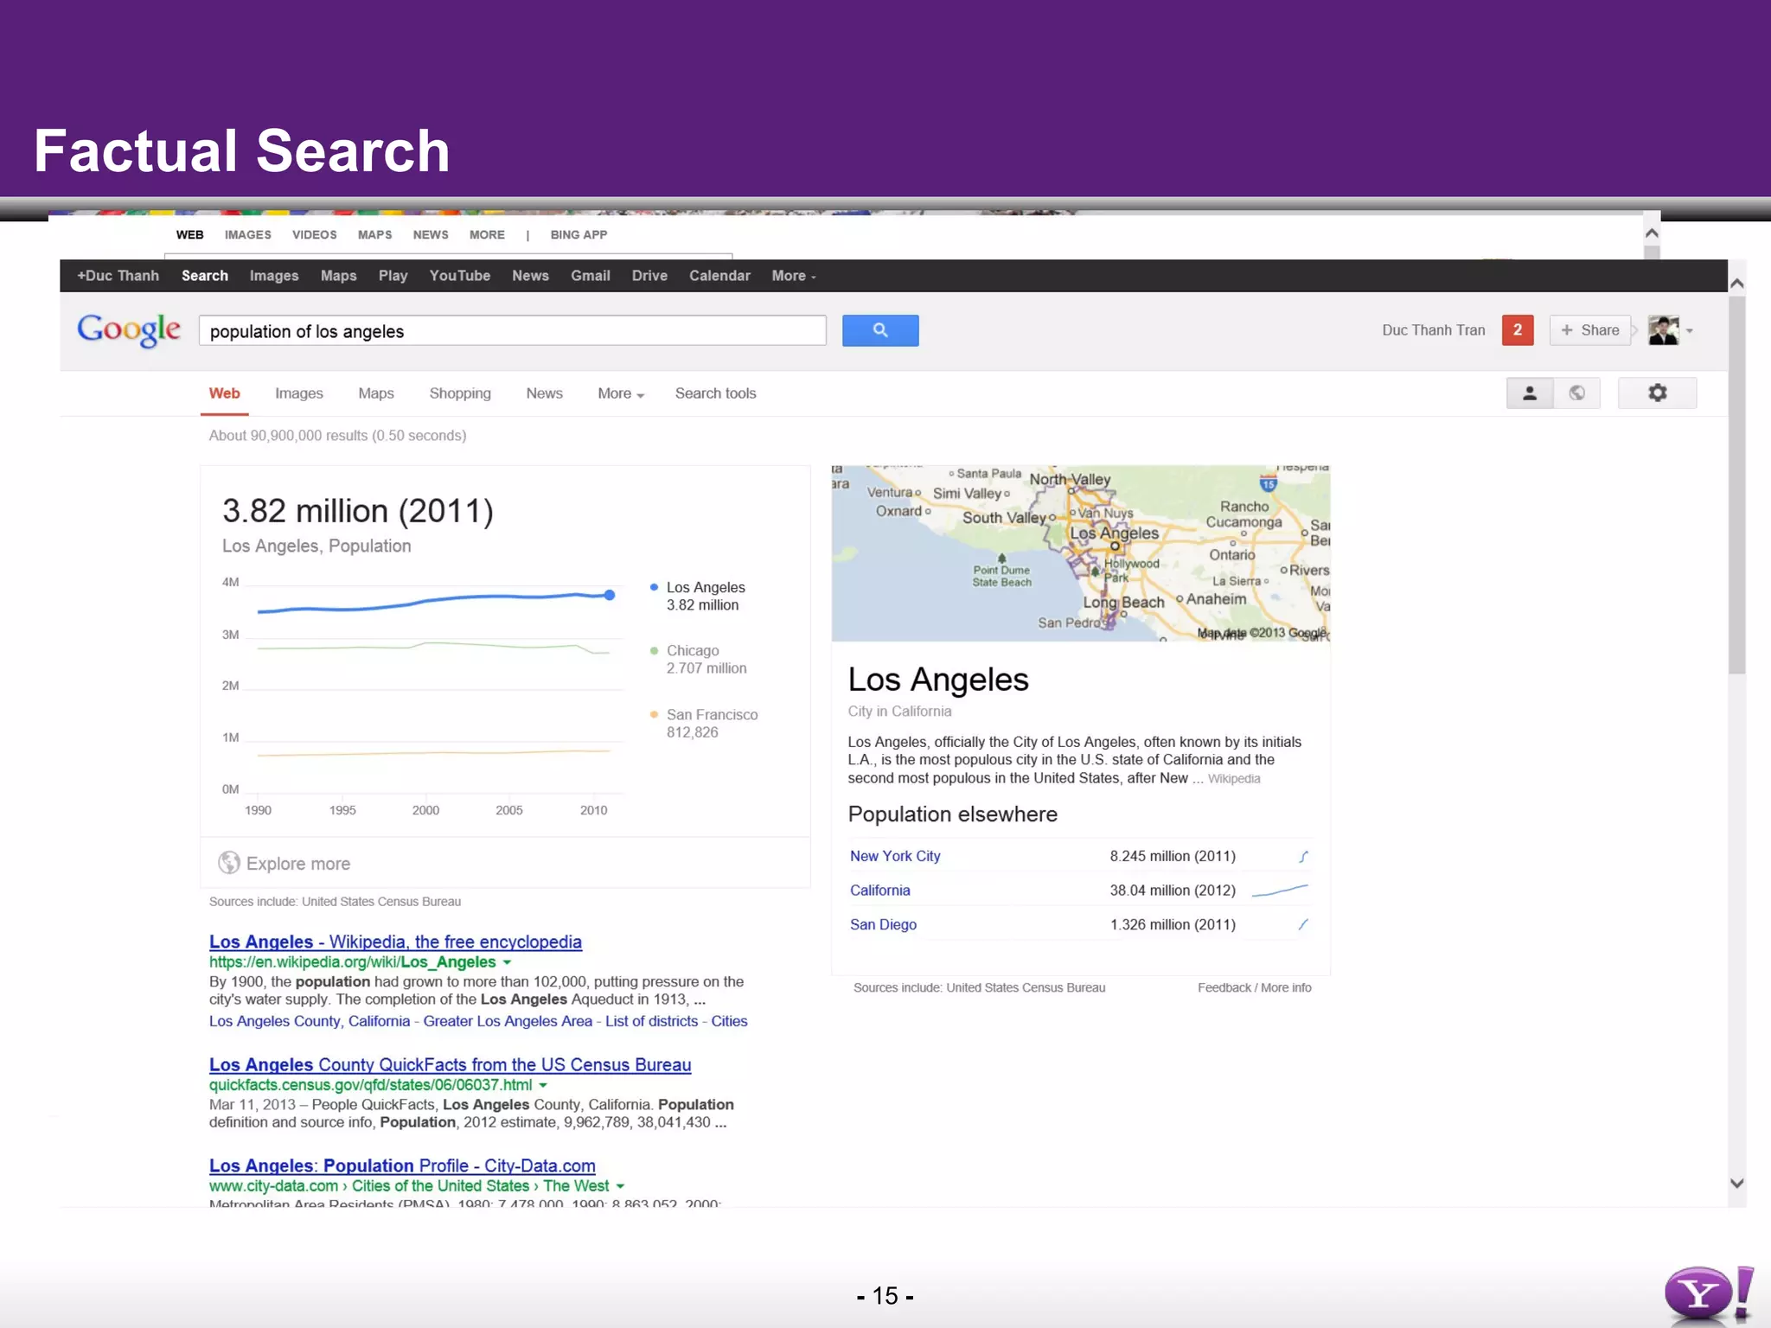Open settings gear icon

(x=1657, y=393)
